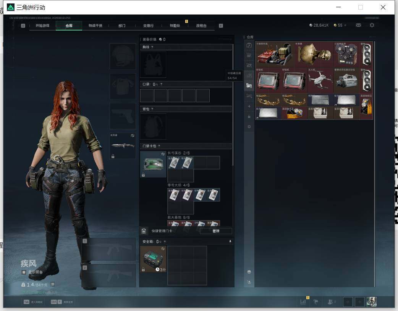Select the reel tape recorder item
The width and height of the screenshot is (398, 311).
coord(346,54)
